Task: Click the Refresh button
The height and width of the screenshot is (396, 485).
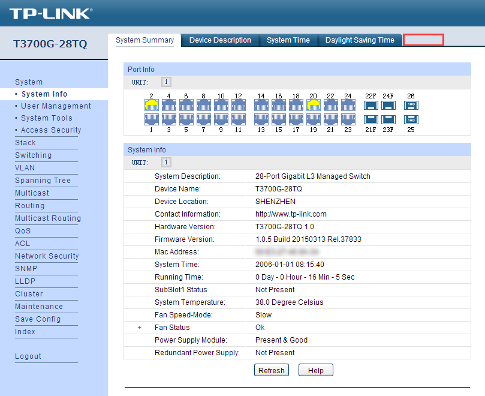Action: pyautogui.click(x=271, y=370)
